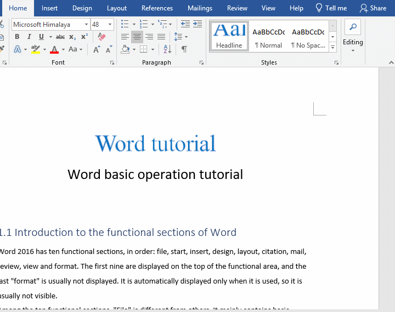Open font name dropdown Microsoft Himalaya
This screenshot has width=395, height=312.
86,25
